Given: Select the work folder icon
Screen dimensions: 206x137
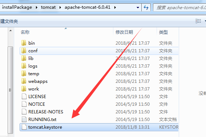Looking at the screenshot, I should pyautogui.click(x=24, y=89).
